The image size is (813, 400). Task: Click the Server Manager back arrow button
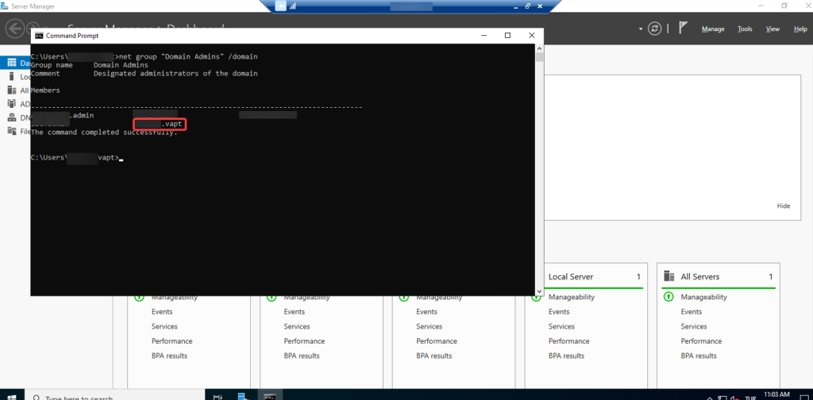tap(14, 29)
